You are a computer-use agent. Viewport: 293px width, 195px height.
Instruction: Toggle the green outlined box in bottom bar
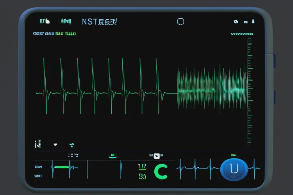coord(112,156)
